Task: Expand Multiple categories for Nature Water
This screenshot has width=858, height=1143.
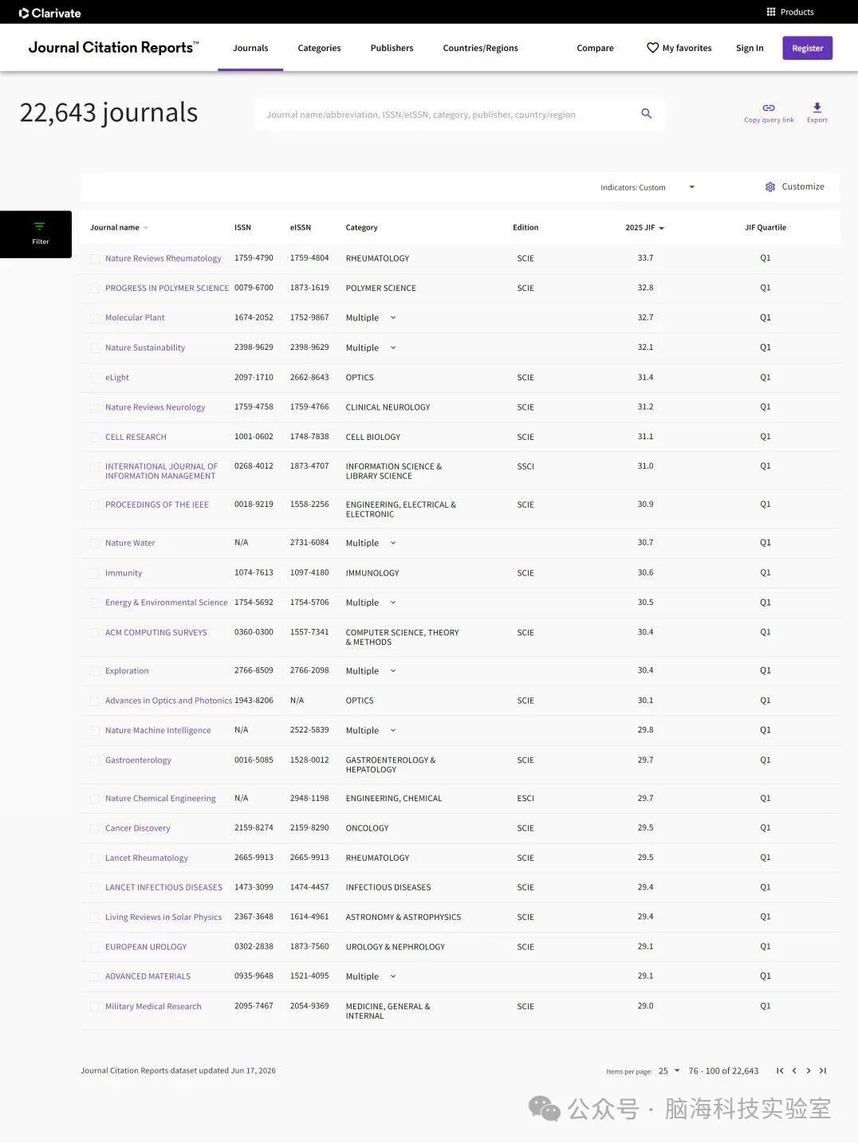Action: point(393,543)
